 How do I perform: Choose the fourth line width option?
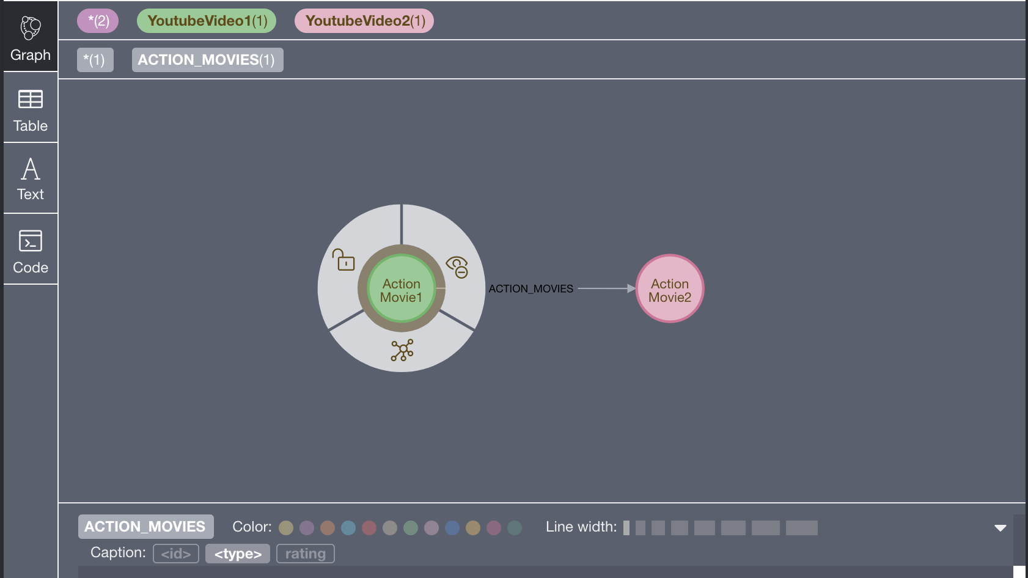point(680,528)
